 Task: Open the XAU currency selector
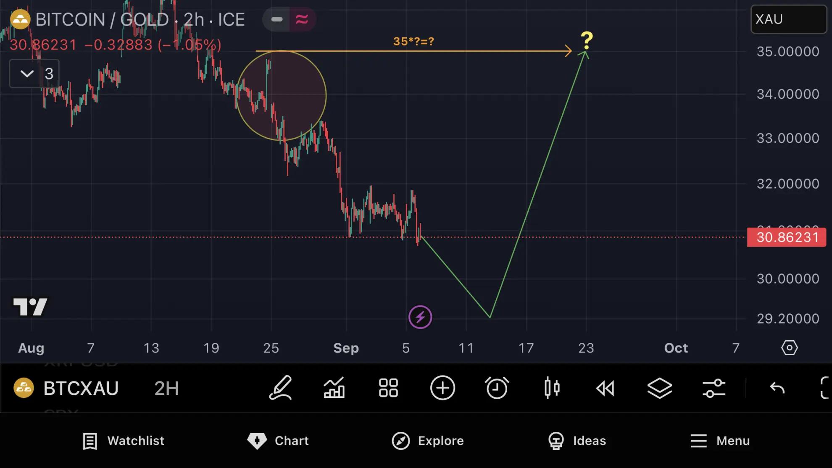[788, 19]
